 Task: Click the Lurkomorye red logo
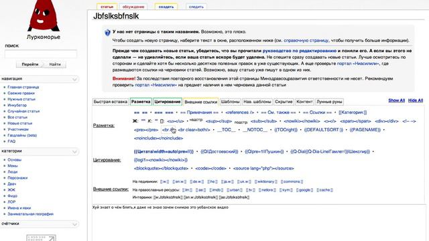[x=43, y=15]
